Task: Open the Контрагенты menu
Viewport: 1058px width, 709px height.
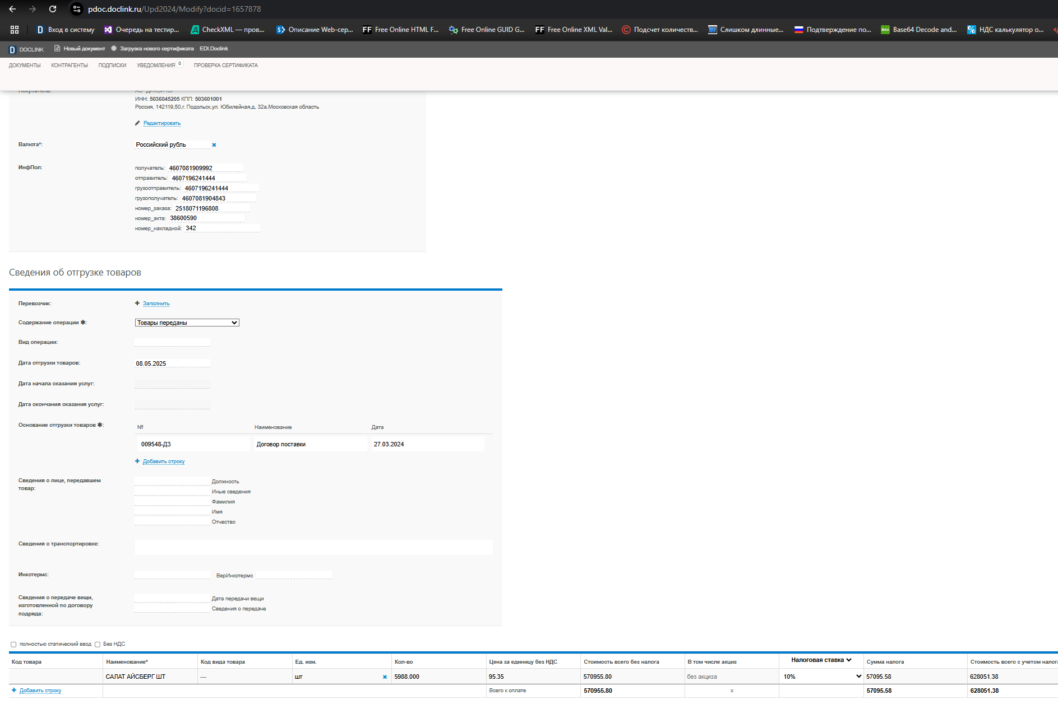Action: [70, 66]
